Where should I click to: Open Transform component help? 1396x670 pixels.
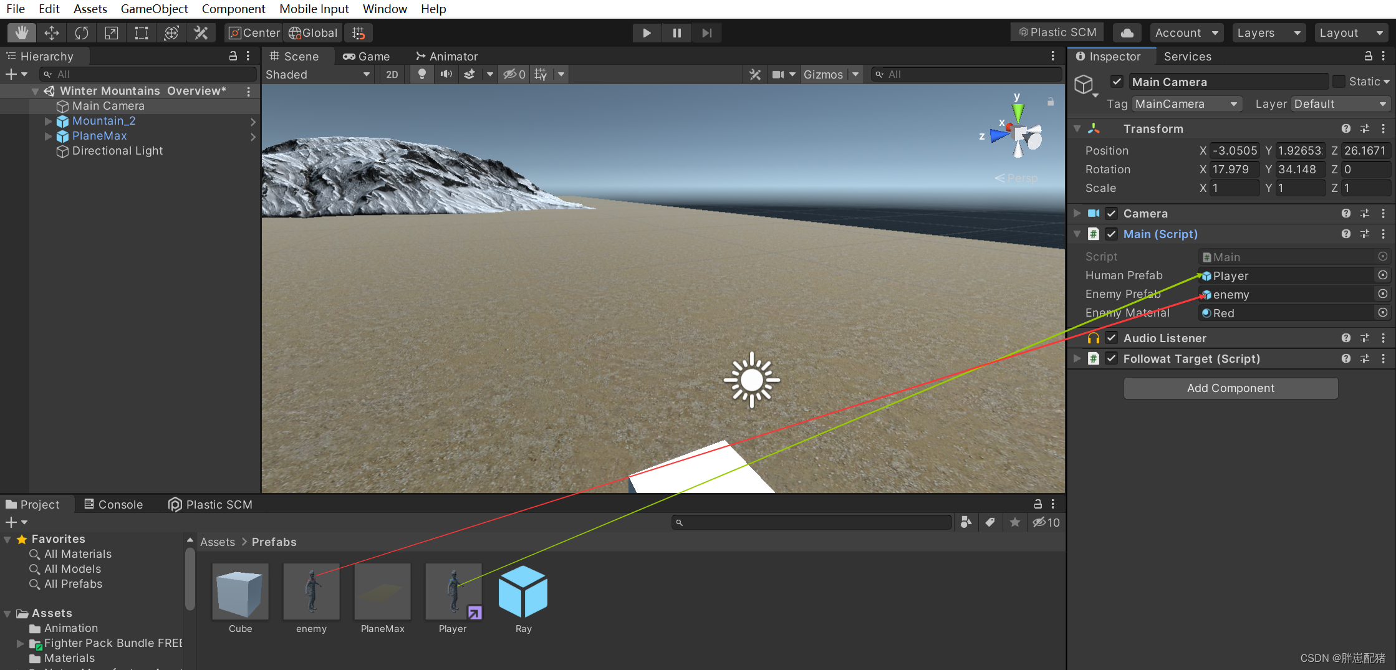[1345, 128]
